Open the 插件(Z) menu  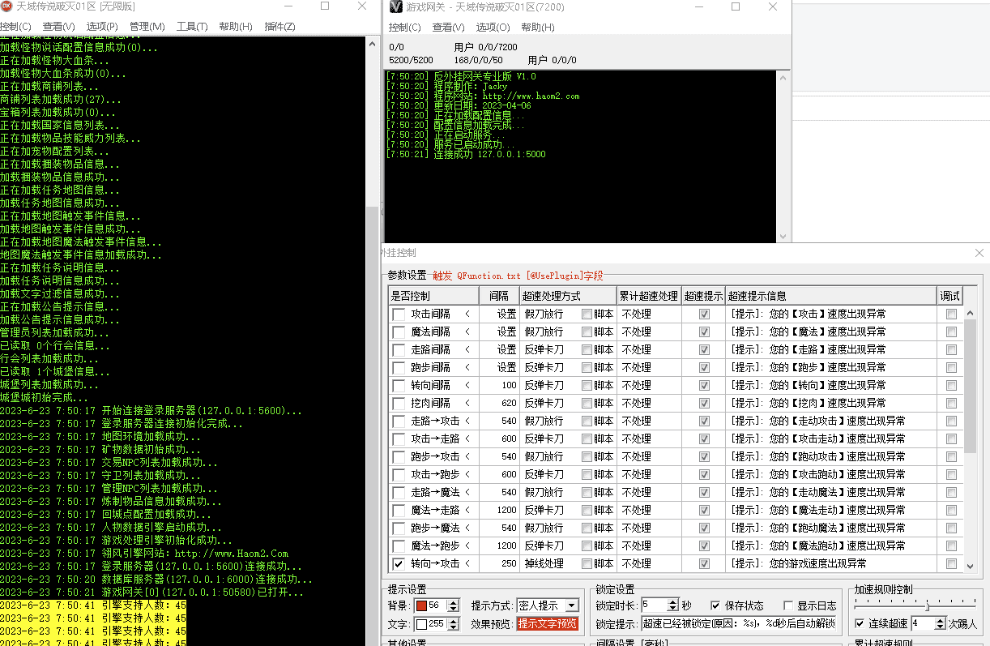point(280,27)
